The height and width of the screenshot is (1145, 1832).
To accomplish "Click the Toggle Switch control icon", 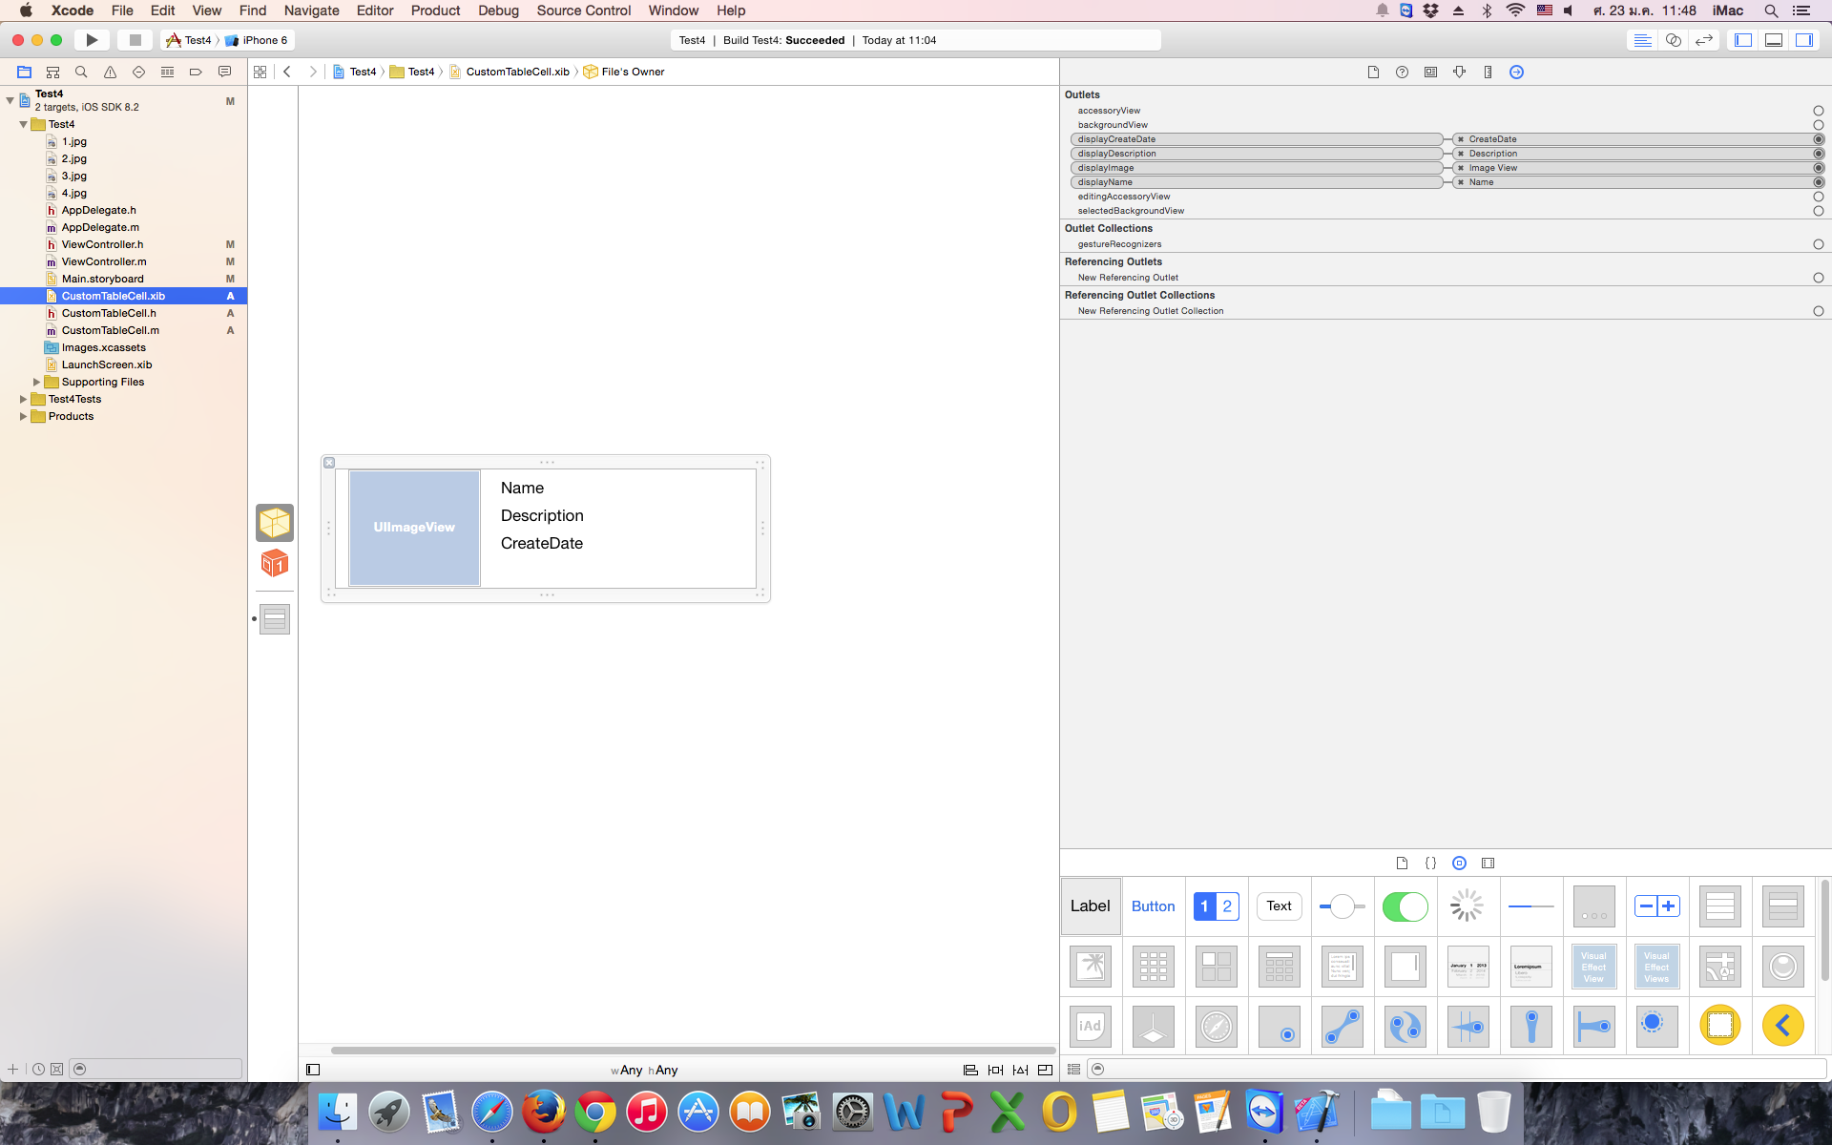I will pos(1404,906).
